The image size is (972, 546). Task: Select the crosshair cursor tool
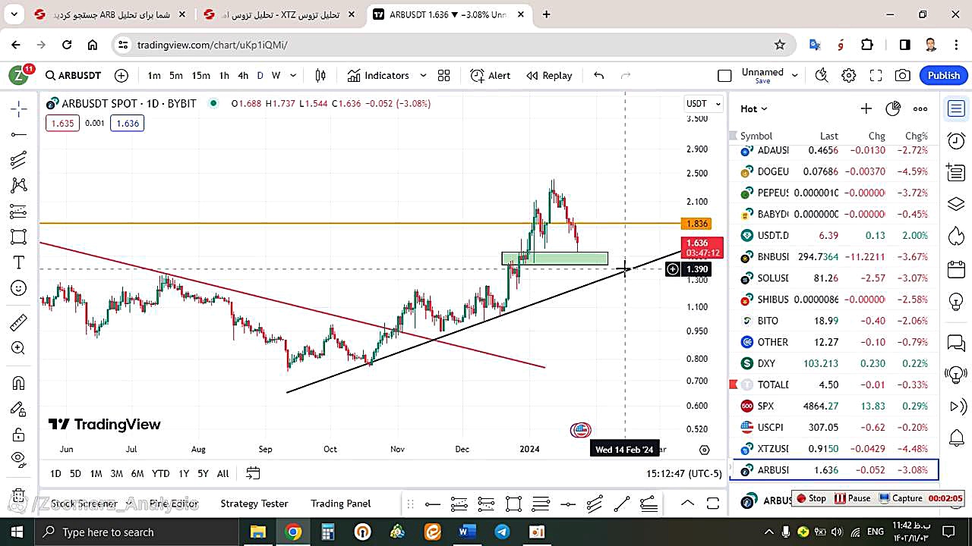tap(19, 109)
